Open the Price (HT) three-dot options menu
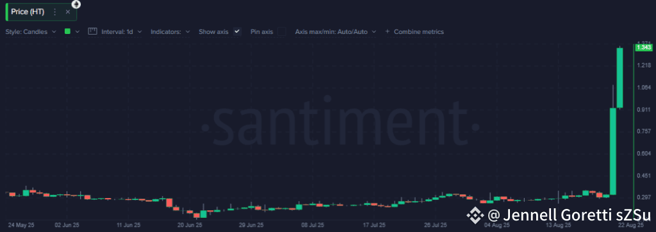Viewport: 656px width, 232px height. 55,12
